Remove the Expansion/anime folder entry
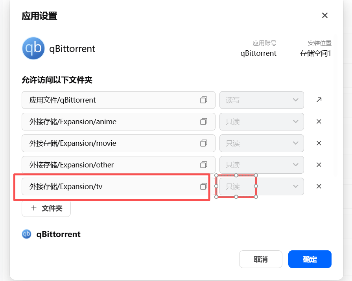The height and width of the screenshot is (281, 352). click(319, 122)
